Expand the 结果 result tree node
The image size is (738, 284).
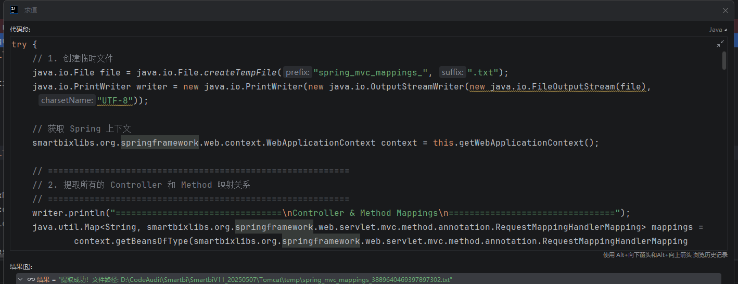coord(21,279)
